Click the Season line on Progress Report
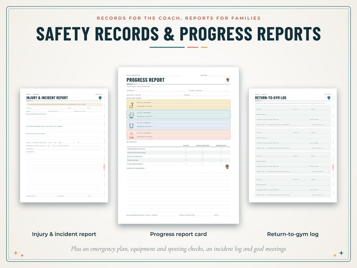Screen dimensions: 357x268 pyautogui.click(x=219, y=76)
